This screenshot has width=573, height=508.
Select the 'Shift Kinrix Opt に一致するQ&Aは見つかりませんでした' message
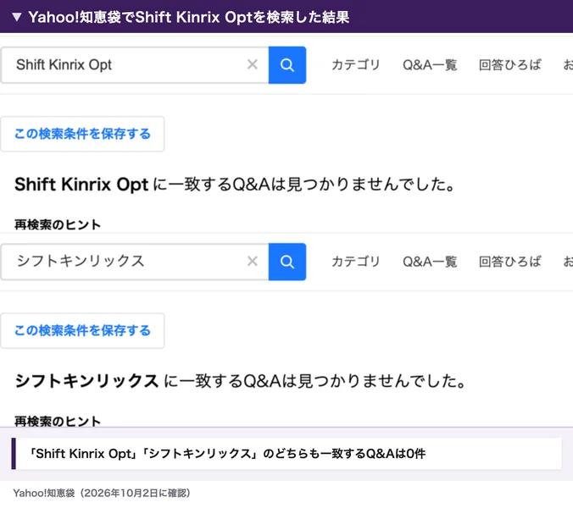[x=235, y=185]
